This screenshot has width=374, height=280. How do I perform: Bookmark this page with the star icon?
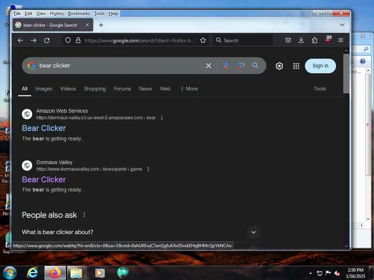[x=203, y=40]
